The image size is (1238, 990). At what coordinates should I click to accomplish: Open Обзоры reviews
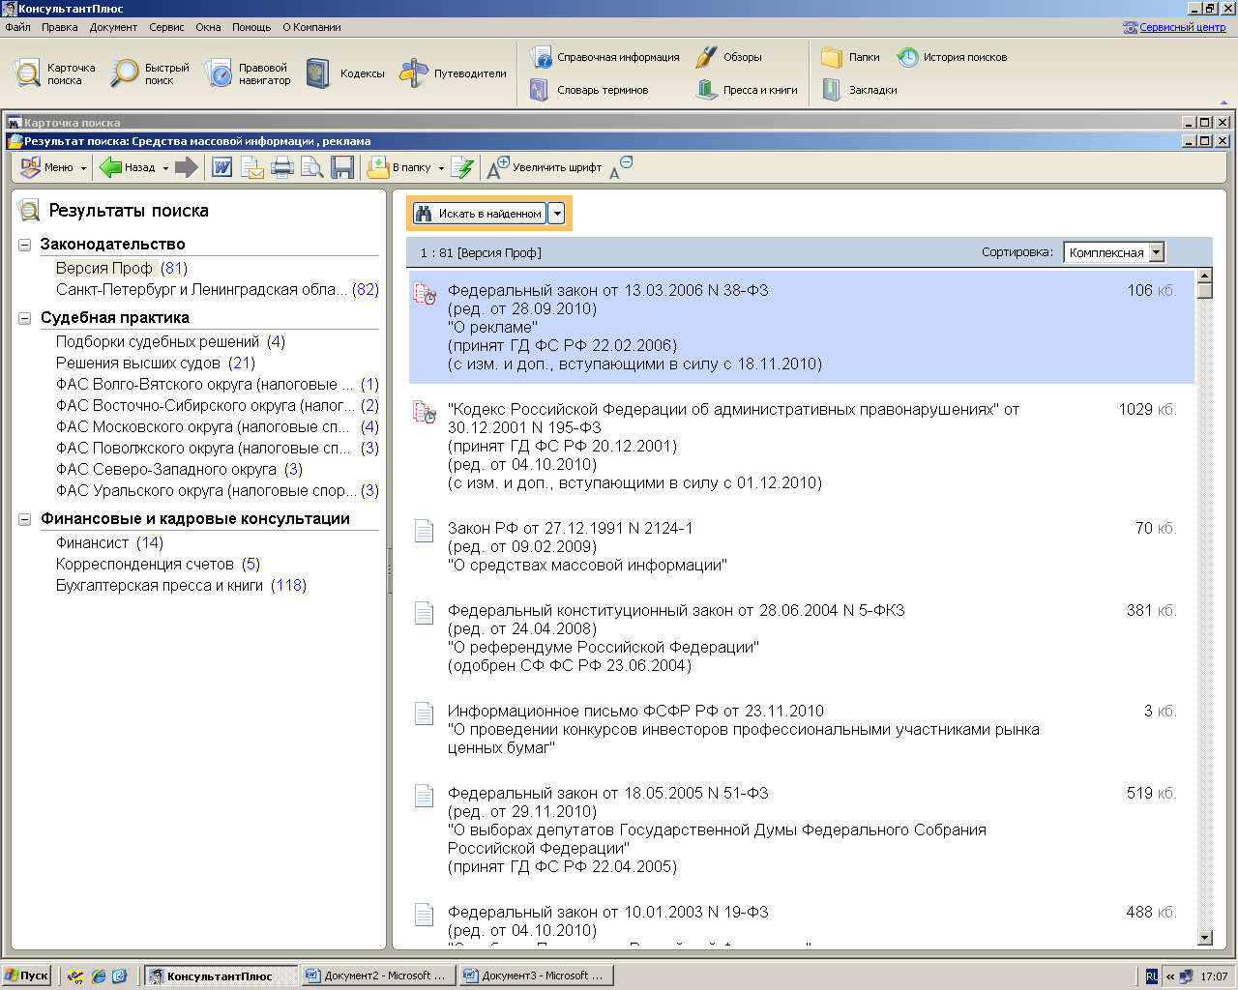tap(729, 57)
